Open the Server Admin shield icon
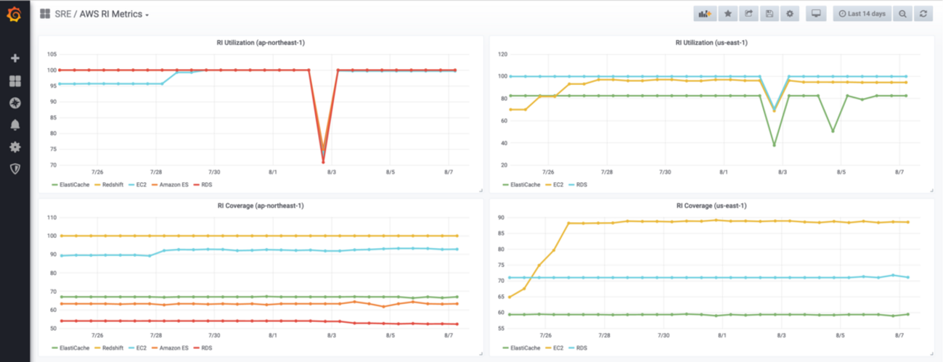This screenshot has width=943, height=362. [15, 168]
